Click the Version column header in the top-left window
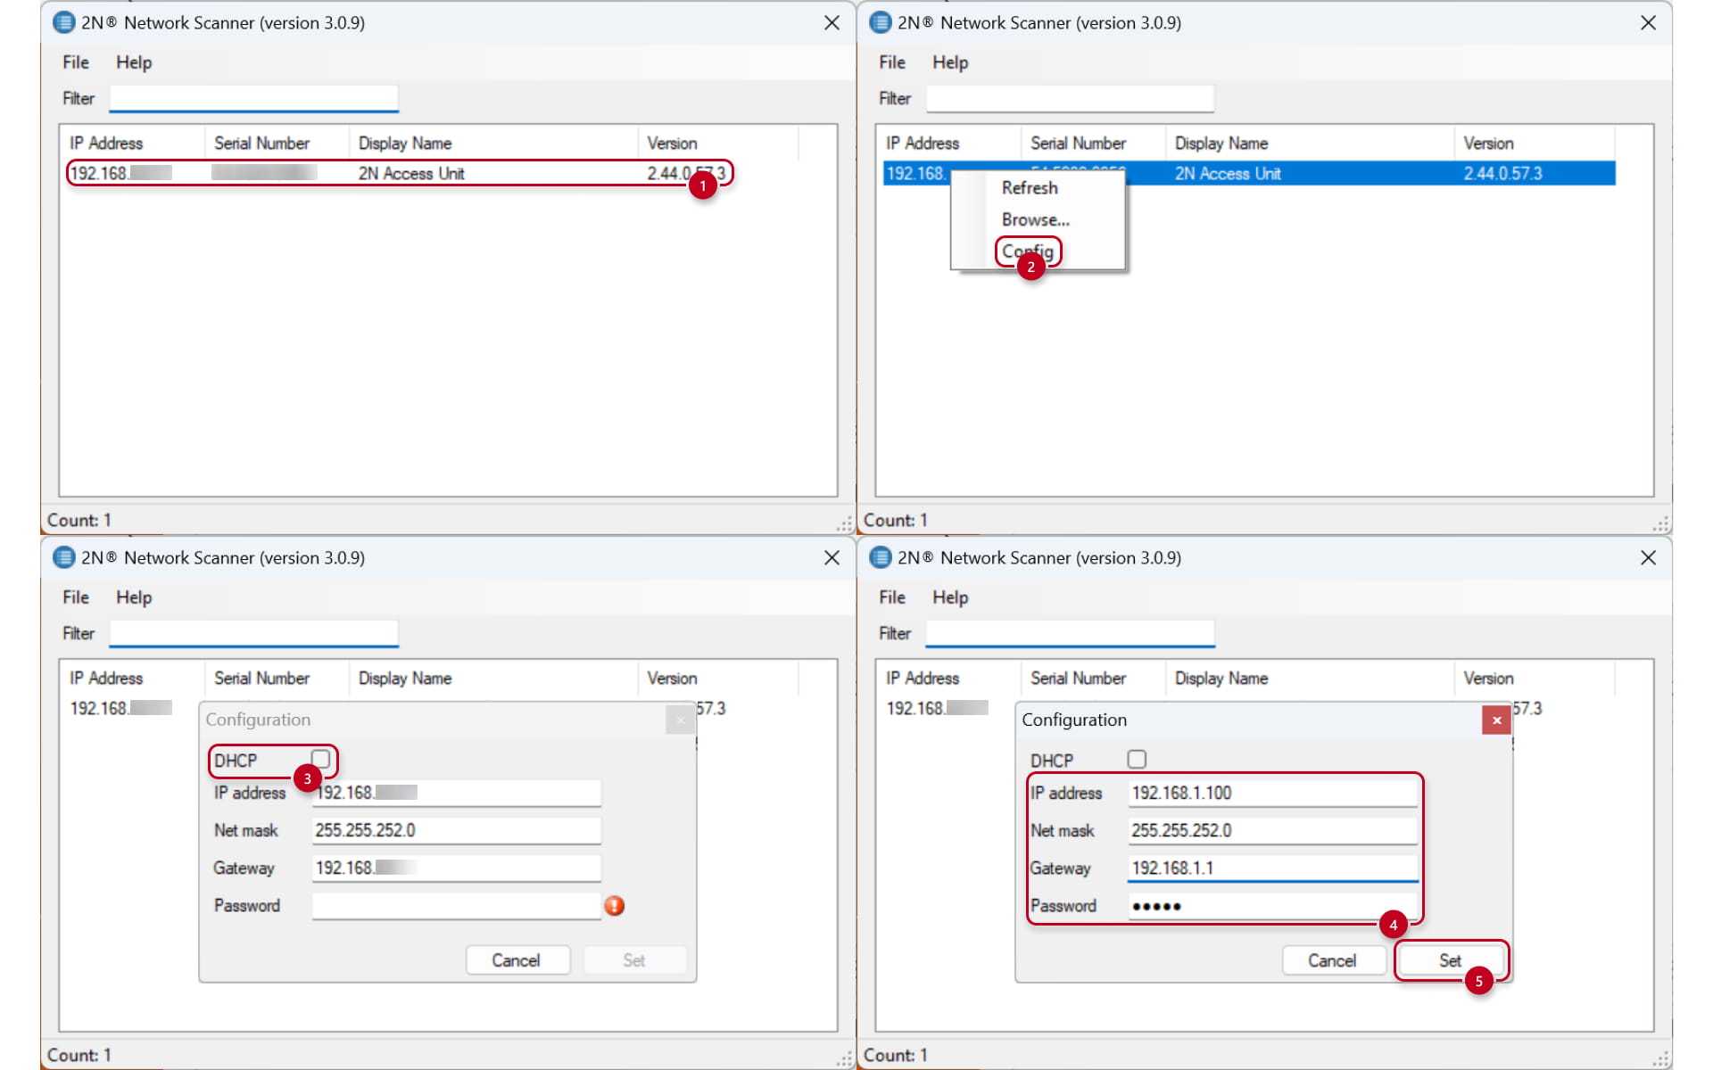This screenshot has height=1070, width=1713. coord(718,144)
